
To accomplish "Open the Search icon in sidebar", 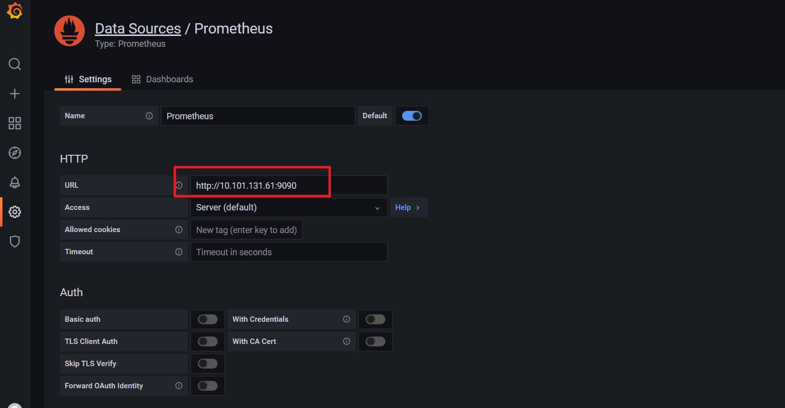I will click(x=15, y=64).
